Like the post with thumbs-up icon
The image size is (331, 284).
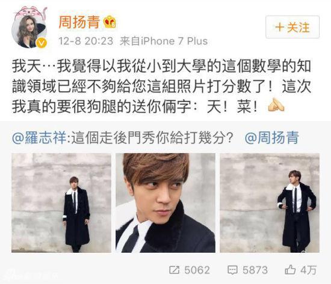290,270
